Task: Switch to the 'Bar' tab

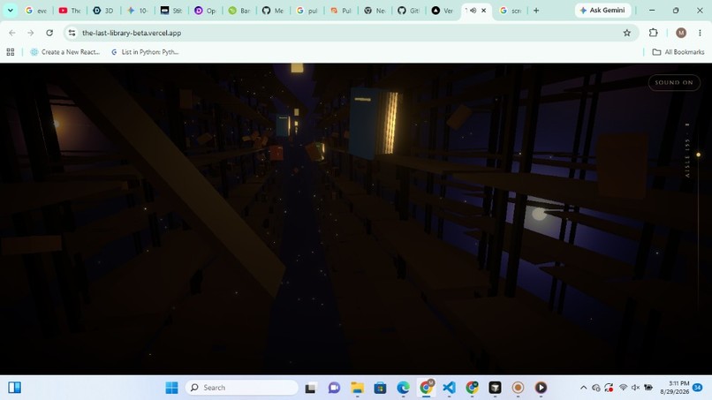Action: pyautogui.click(x=239, y=10)
